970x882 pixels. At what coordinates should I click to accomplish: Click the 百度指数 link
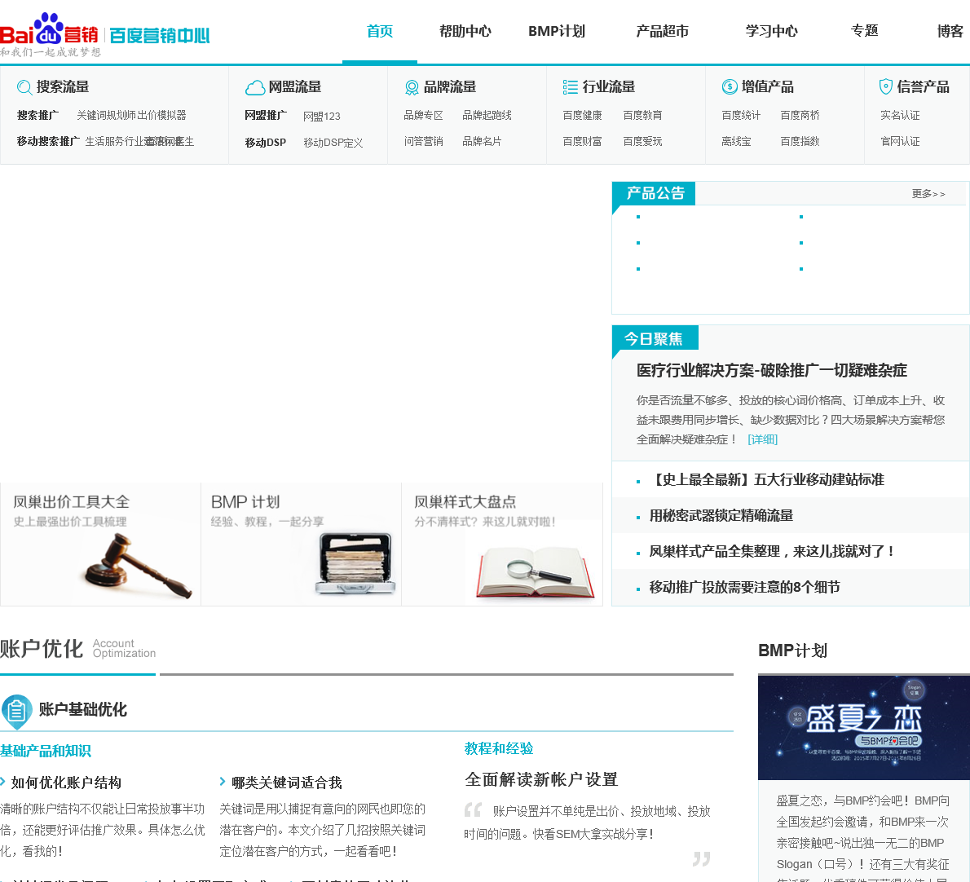800,141
